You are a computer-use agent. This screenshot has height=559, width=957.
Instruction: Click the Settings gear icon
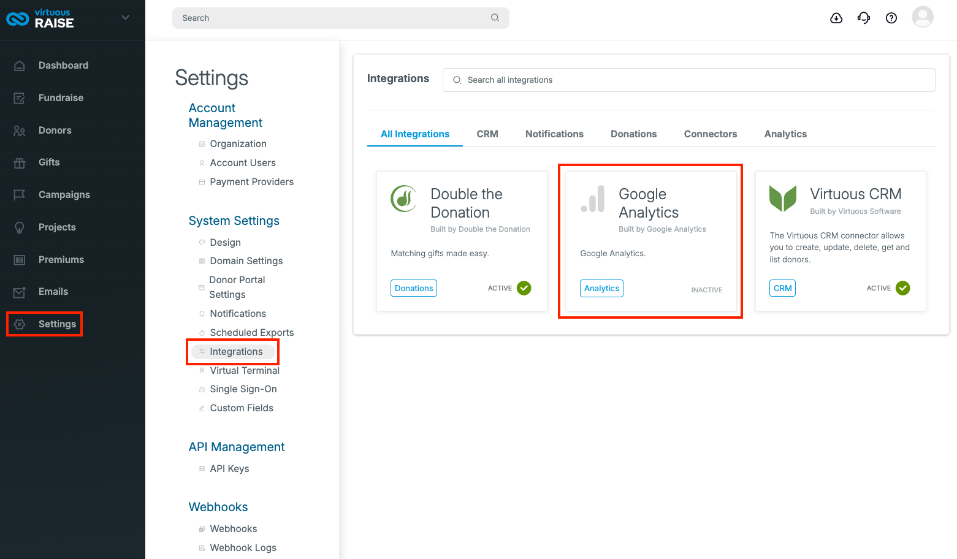20,324
